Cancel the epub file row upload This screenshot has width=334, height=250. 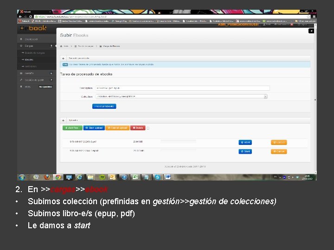click(279, 151)
